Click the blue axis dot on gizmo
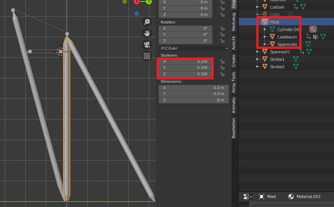The image size is (334, 207). point(137,14)
